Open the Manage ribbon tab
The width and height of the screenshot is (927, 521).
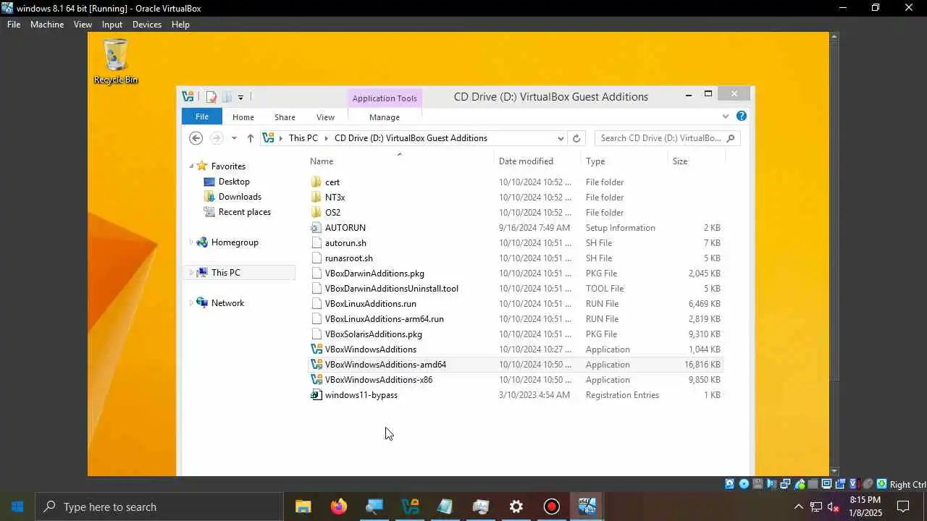pyautogui.click(x=385, y=117)
